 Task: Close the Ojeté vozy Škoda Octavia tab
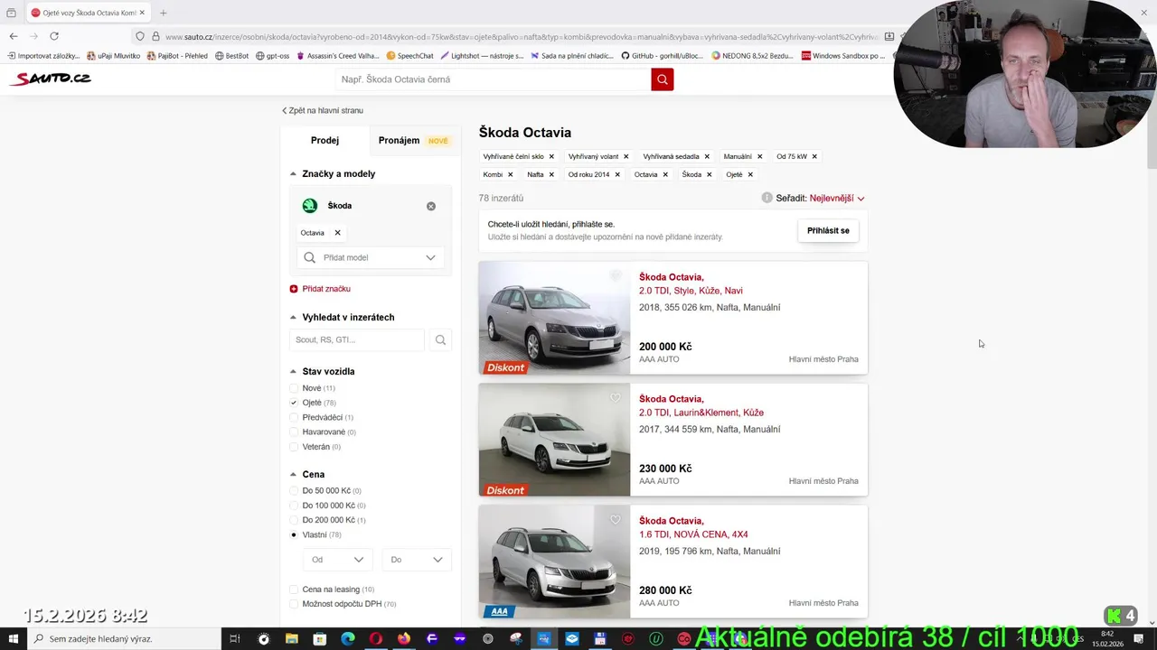click(x=142, y=13)
